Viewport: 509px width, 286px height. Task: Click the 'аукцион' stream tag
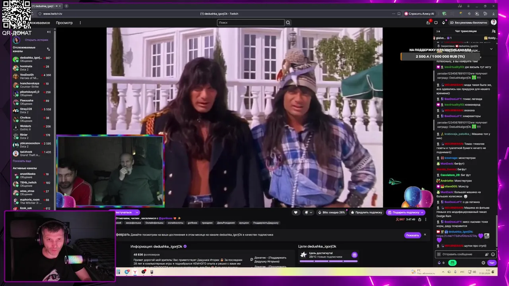[244, 223]
